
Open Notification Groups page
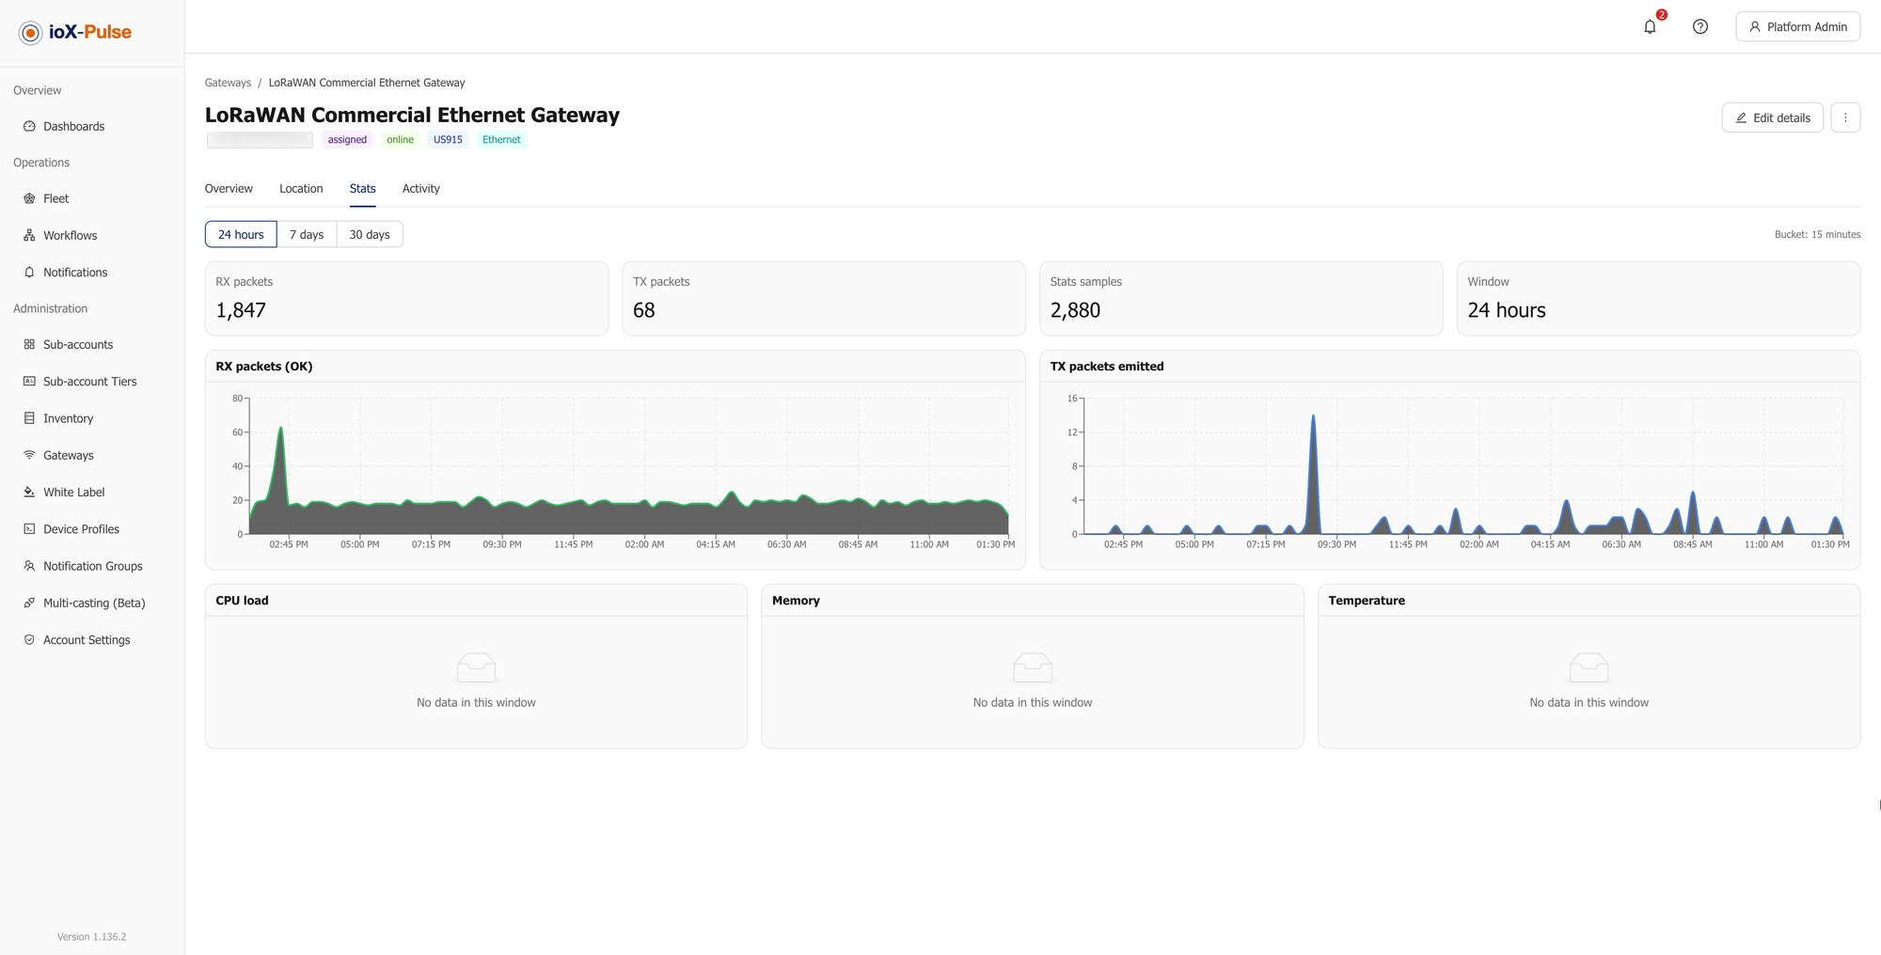[x=93, y=566]
